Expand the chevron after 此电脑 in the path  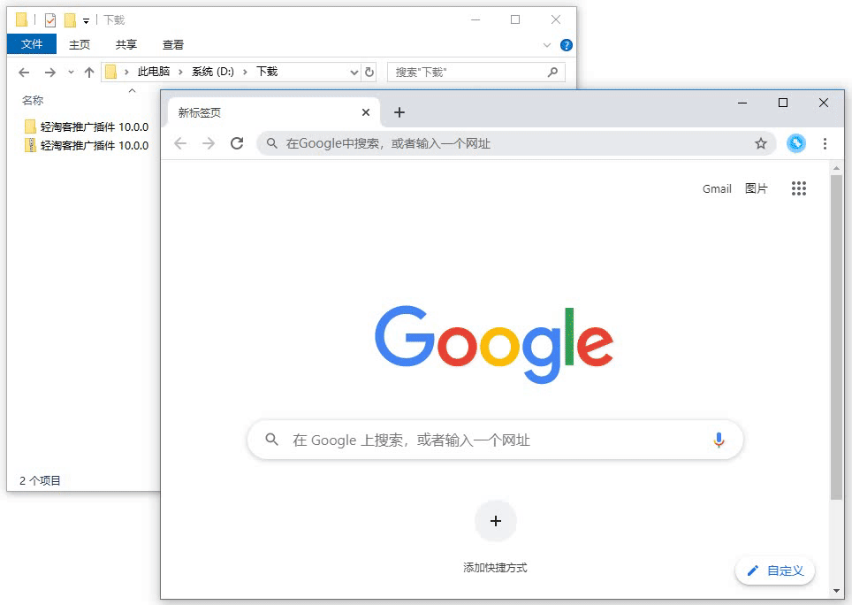[x=180, y=72]
